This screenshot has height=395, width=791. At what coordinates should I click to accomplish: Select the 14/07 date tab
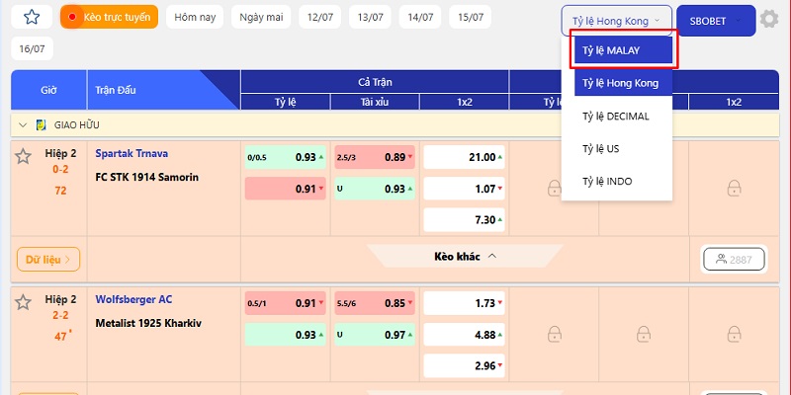420,17
